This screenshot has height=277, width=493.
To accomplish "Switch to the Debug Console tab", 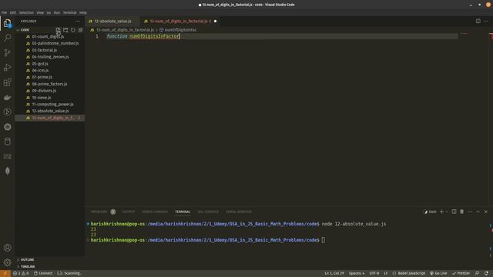I will pyautogui.click(x=155, y=212).
